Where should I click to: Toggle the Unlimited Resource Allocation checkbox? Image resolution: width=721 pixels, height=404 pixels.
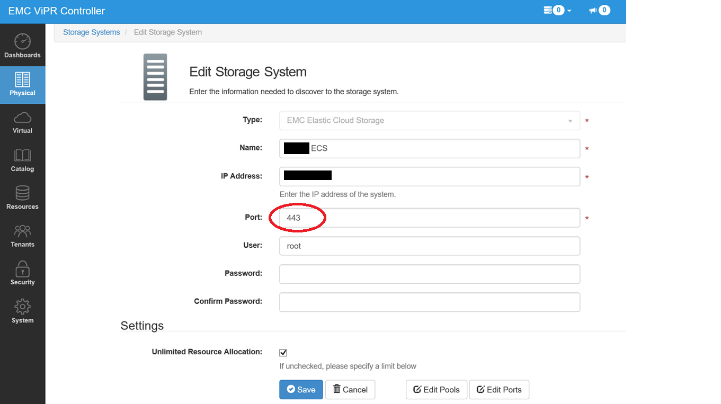(283, 353)
